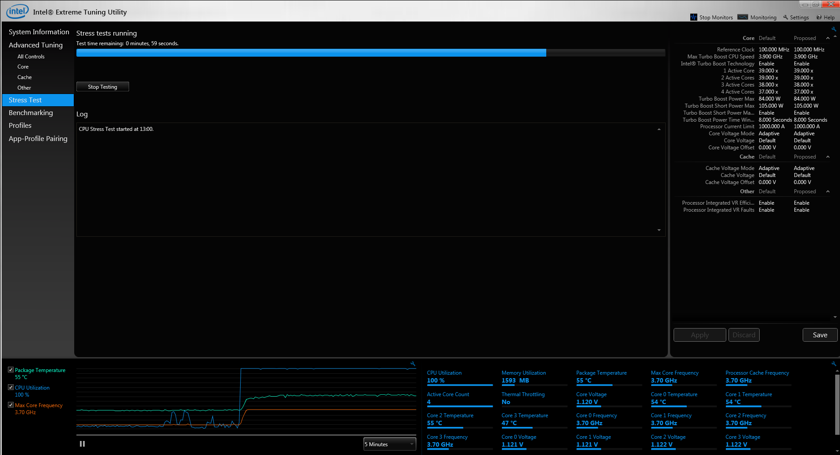Open the Profiles section
Viewport: 840px width, 455px height.
point(20,126)
